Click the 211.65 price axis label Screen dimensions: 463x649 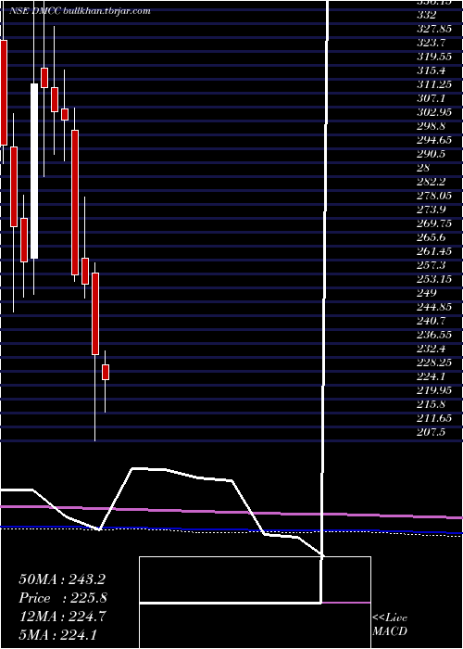coord(433,418)
